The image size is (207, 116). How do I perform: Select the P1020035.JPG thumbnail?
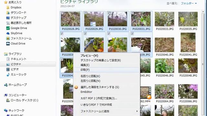[188, 19]
